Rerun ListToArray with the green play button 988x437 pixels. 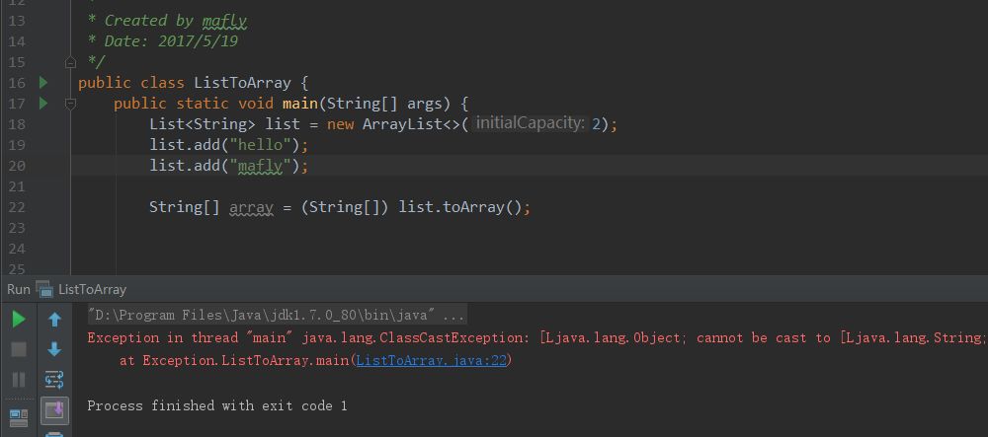pyautogui.click(x=18, y=319)
